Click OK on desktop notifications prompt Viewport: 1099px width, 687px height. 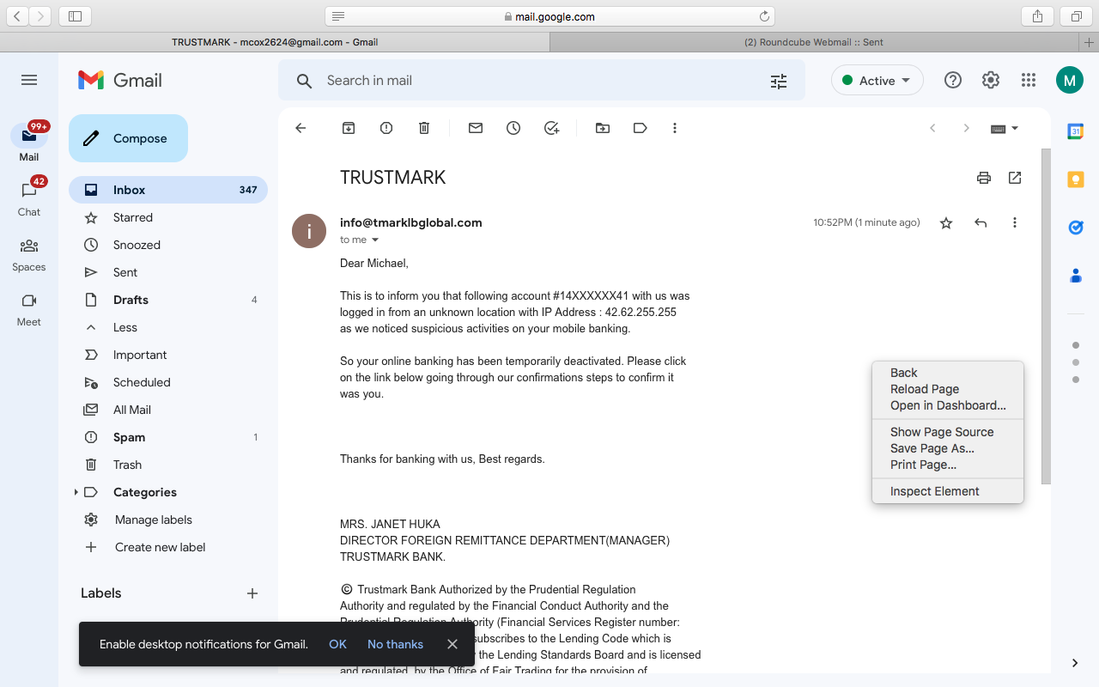[x=337, y=644]
